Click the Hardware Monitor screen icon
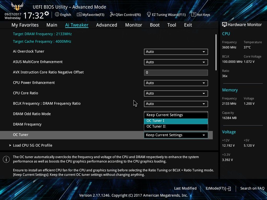 [x=224, y=24]
